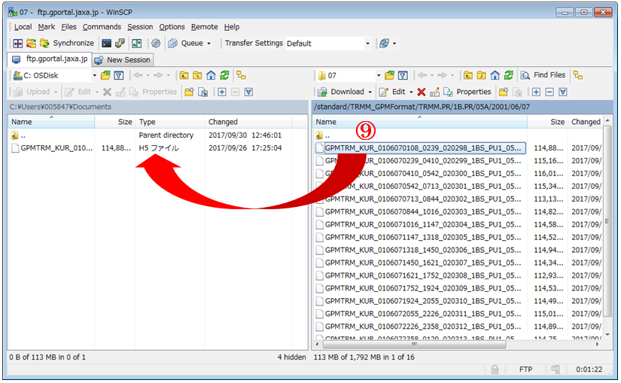Click local Select Files plus icon

pyautogui.click(x=222, y=92)
